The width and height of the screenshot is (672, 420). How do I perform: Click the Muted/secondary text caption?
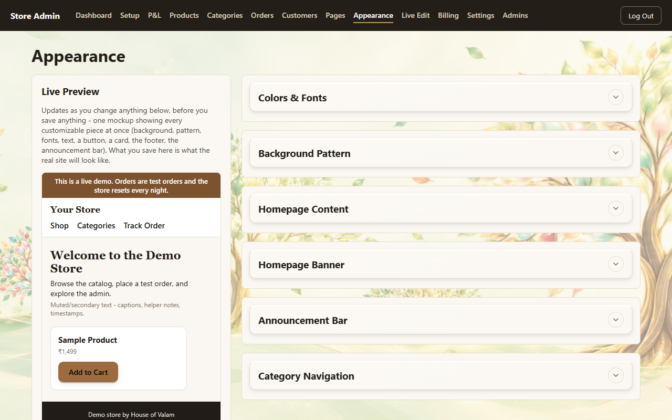coord(115,309)
